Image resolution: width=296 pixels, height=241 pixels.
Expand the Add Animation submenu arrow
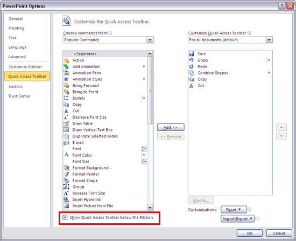144,67
